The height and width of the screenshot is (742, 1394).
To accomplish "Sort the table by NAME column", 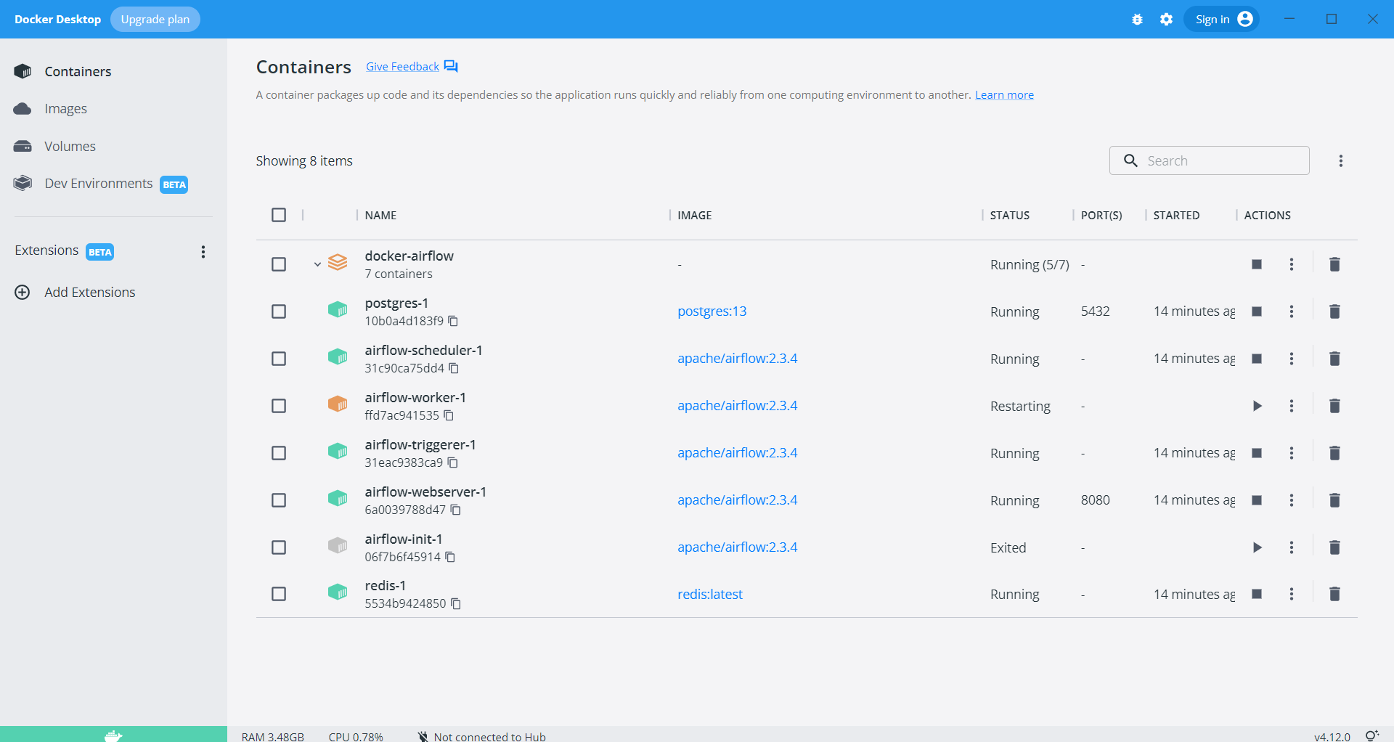I will 380,216.
